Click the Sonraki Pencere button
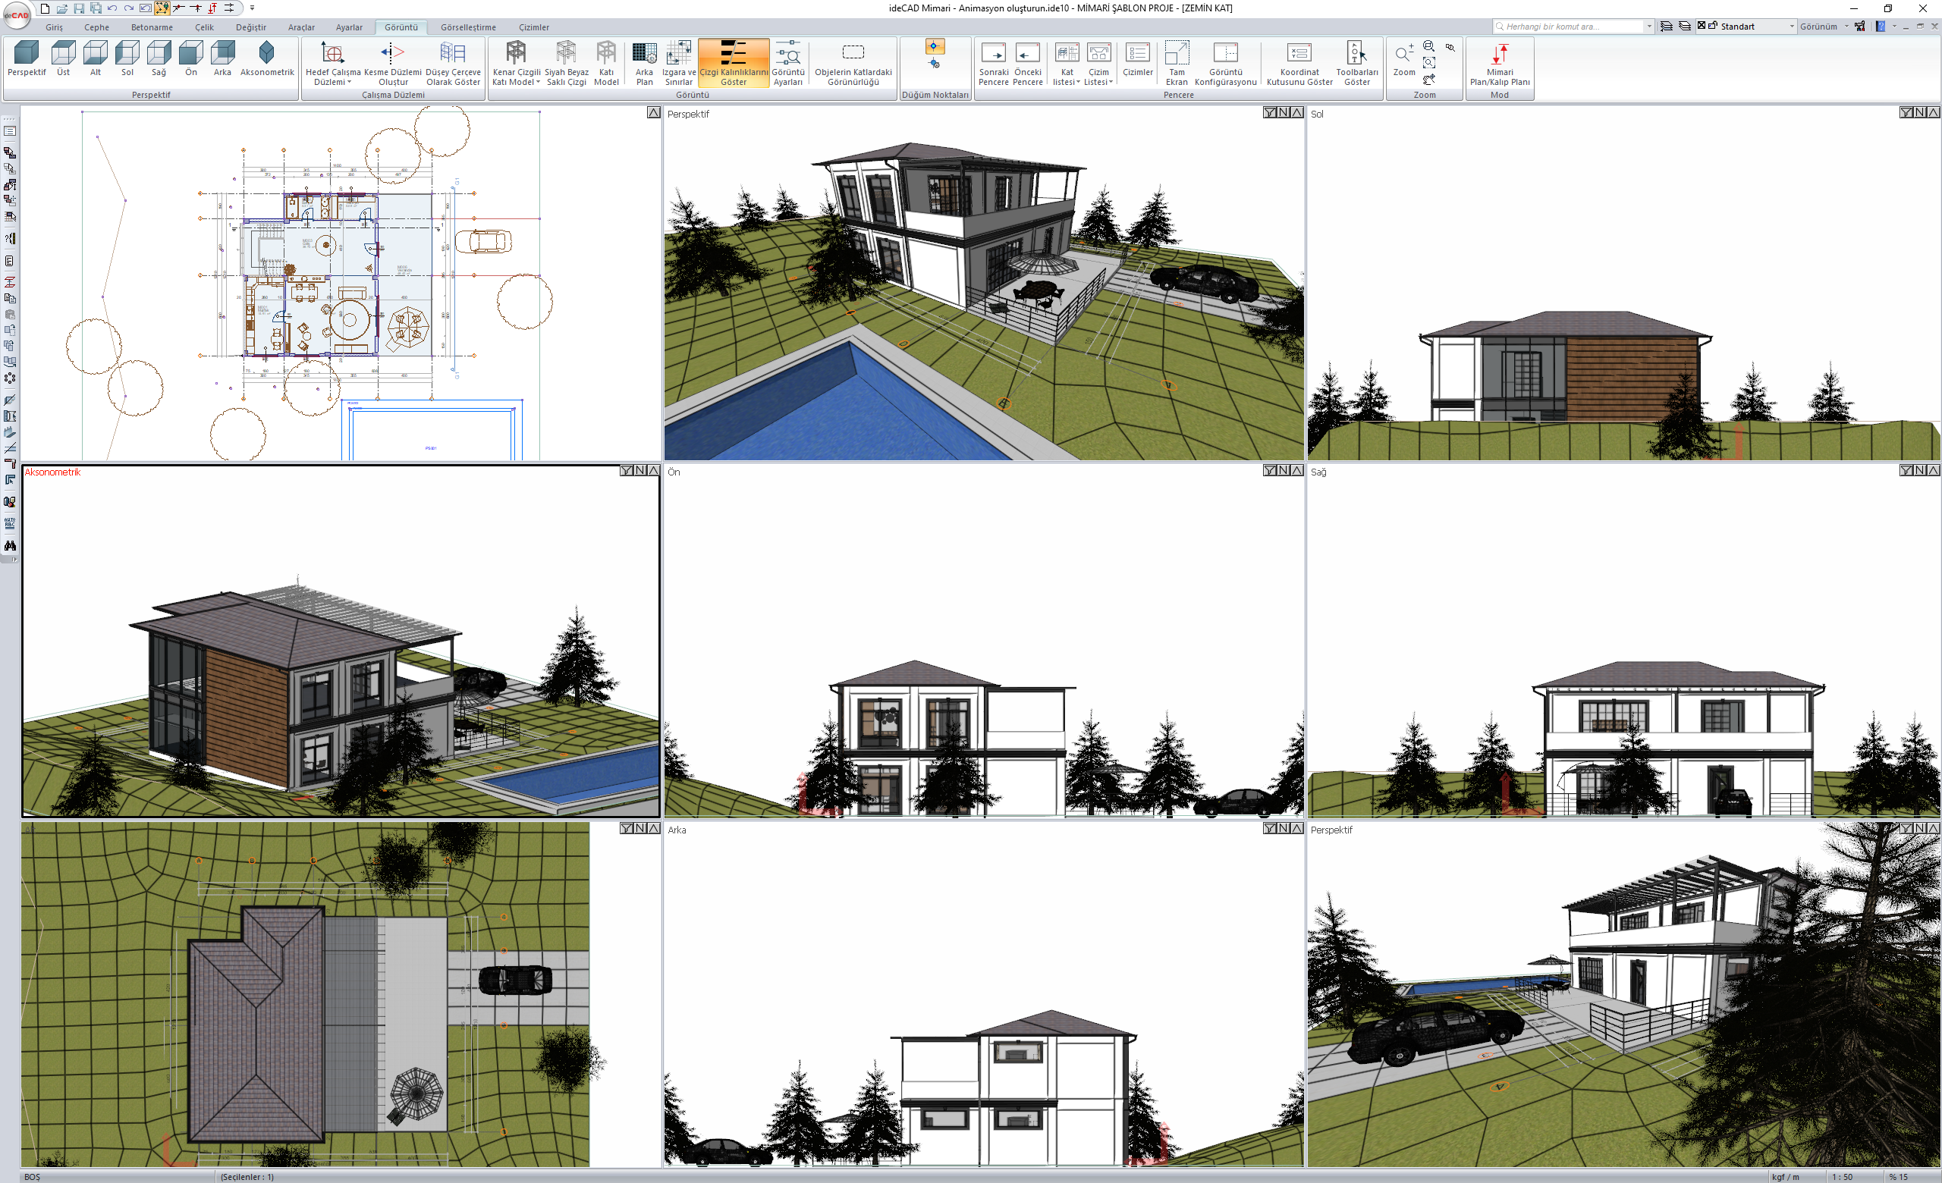Image resolution: width=1942 pixels, height=1183 pixels. [x=993, y=54]
